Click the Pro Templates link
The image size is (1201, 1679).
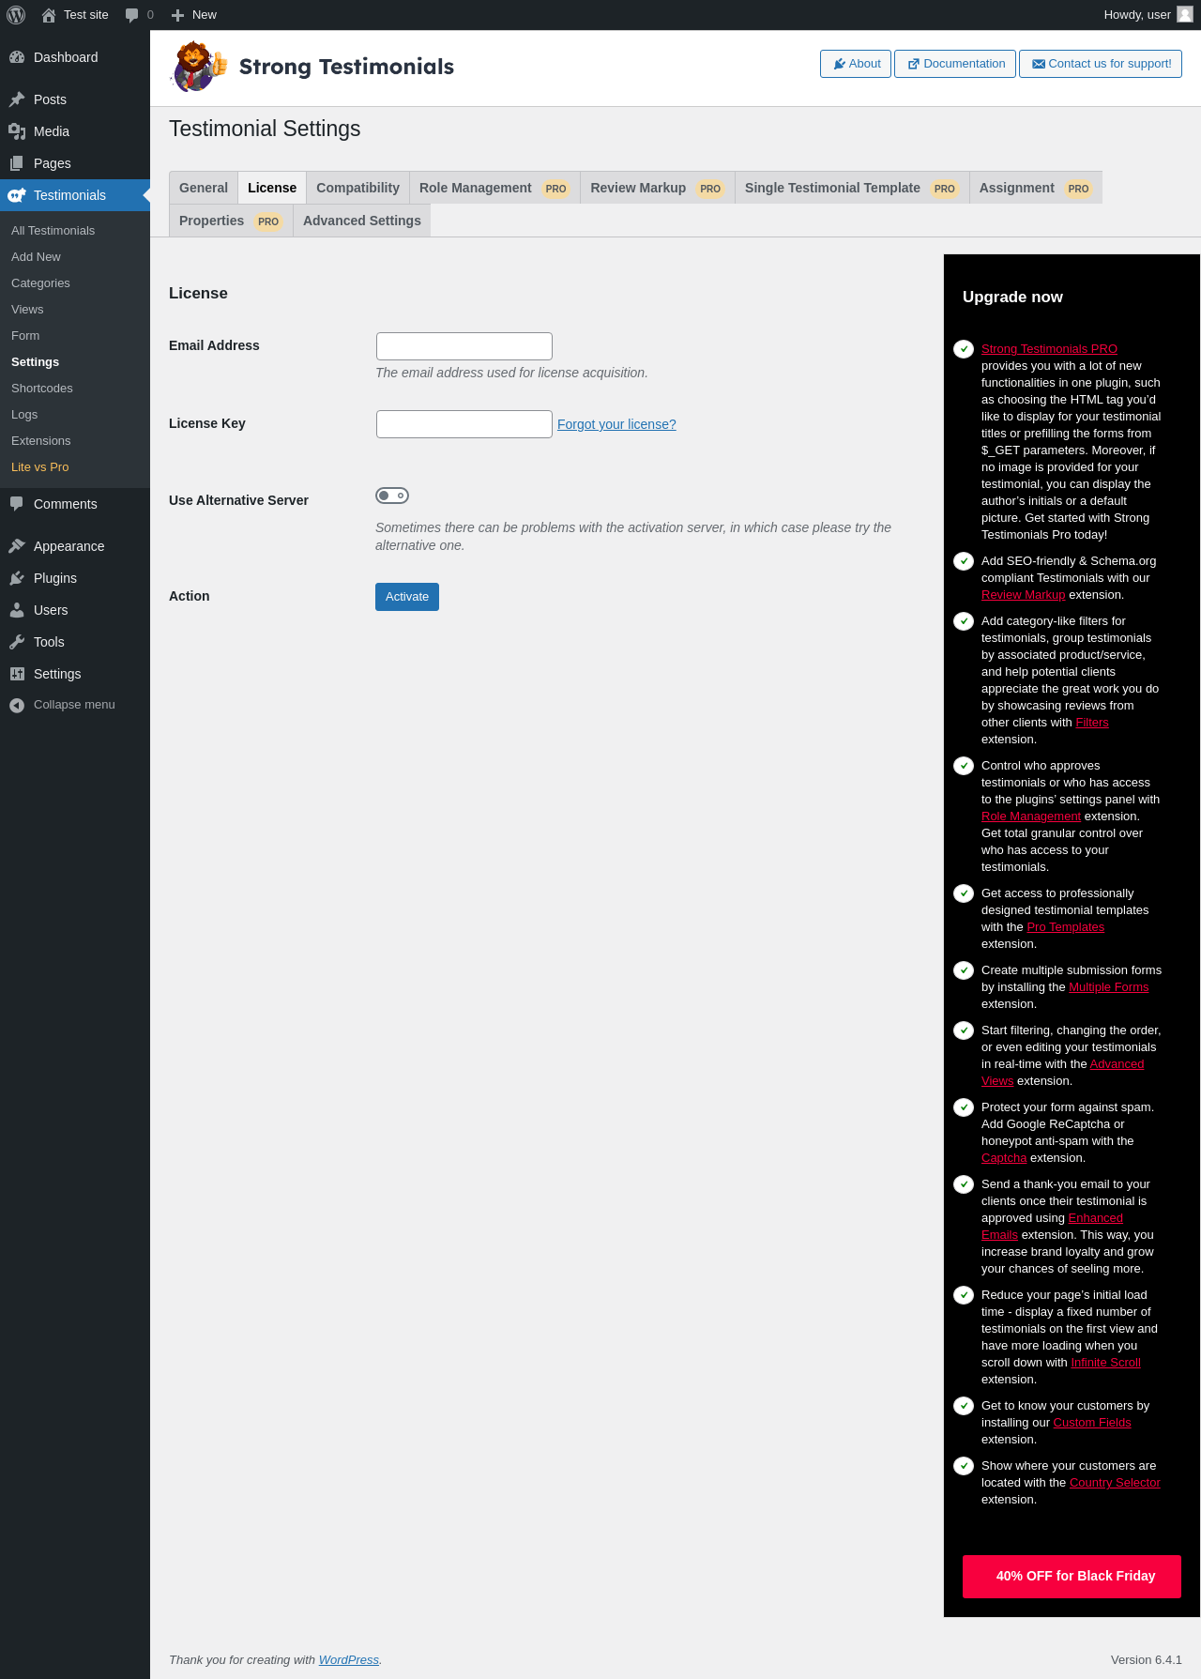point(1066,927)
